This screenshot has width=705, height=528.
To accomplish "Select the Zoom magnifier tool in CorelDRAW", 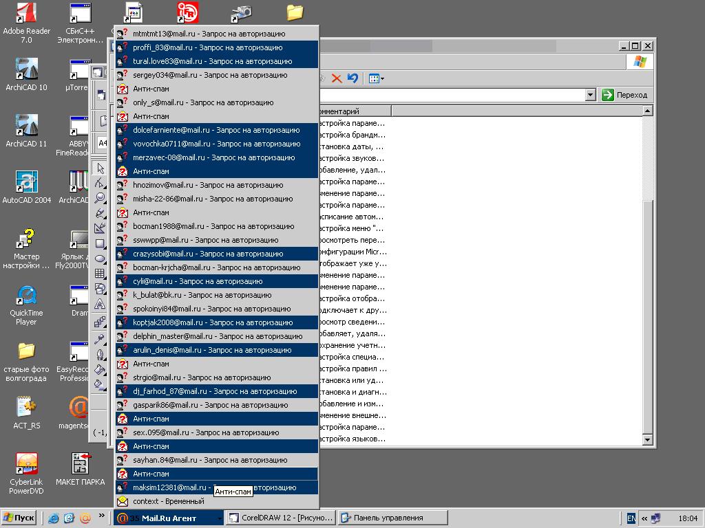I will coord(100,198).
